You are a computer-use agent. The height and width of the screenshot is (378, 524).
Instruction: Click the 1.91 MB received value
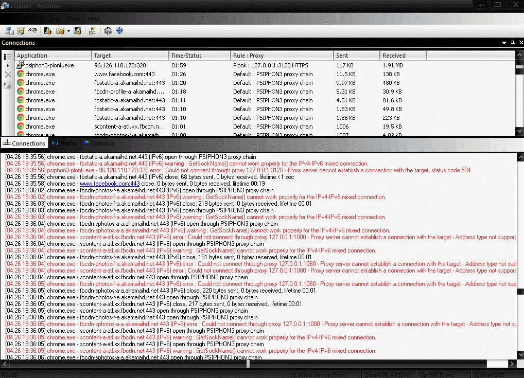(393, 65)
